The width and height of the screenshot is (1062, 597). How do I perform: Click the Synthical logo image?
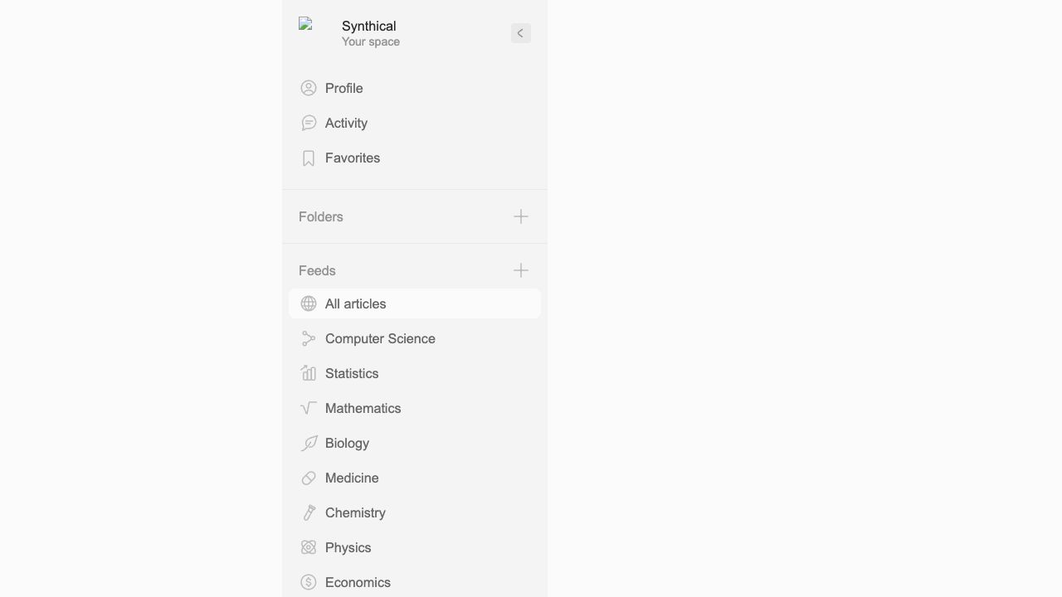point(306,25)
